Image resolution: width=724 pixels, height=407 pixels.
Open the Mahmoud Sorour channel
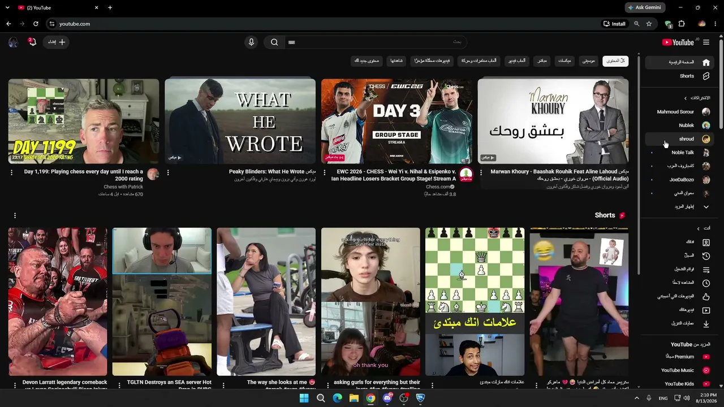[x=680, y=112]
